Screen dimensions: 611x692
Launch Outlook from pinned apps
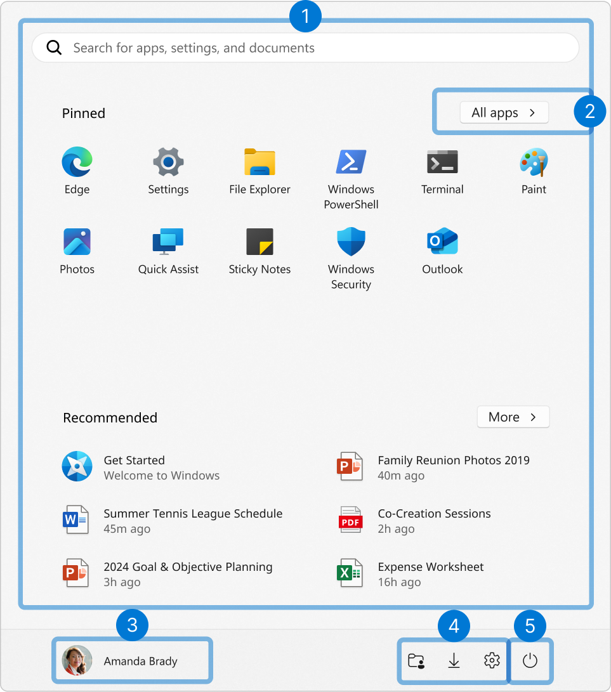(x=442, y=251)
